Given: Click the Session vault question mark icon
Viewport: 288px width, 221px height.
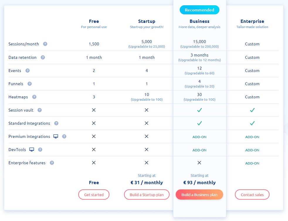Looking at the screenshot, I should pos(40,110).
